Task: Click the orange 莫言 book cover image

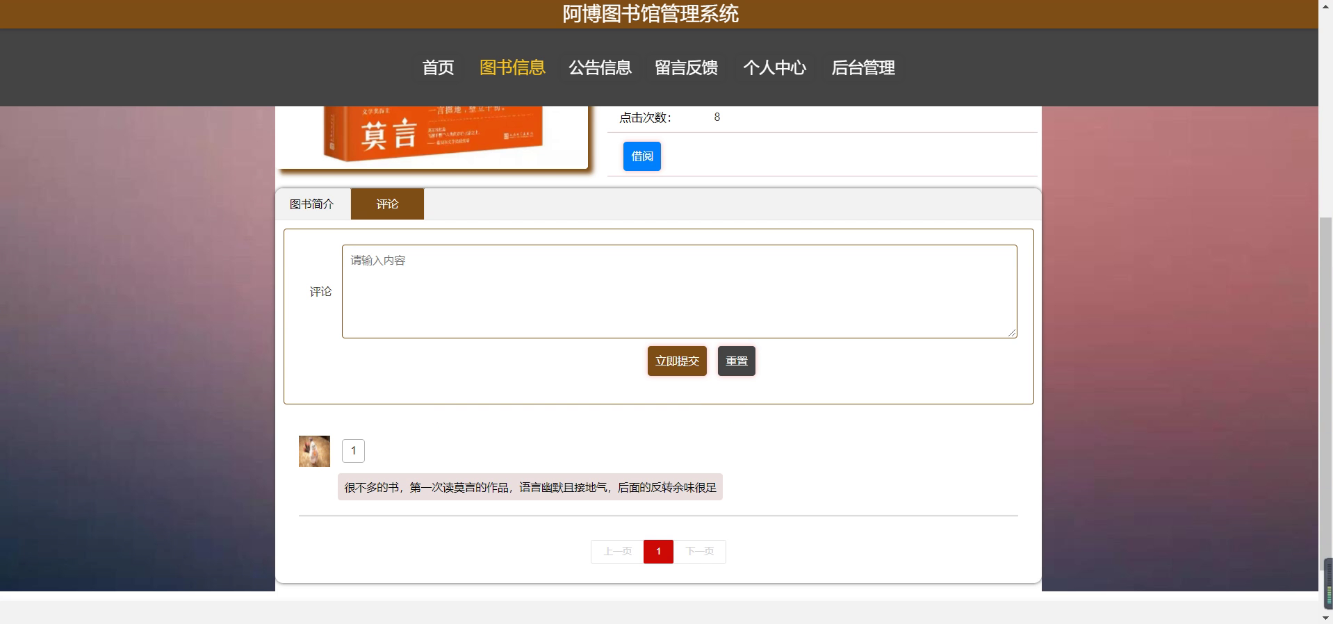Action: [433, 137]
